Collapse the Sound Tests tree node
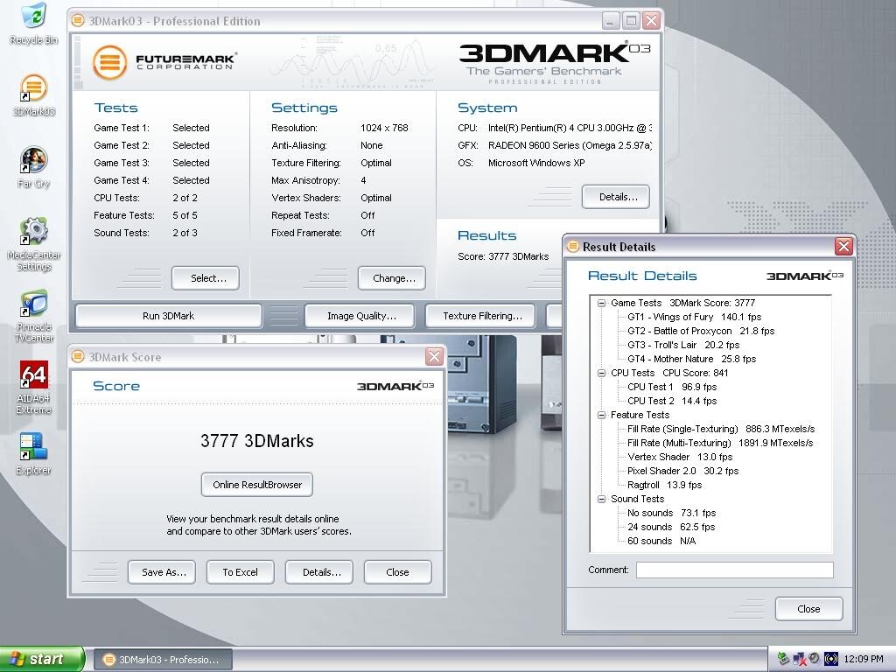 coord(601,499)
